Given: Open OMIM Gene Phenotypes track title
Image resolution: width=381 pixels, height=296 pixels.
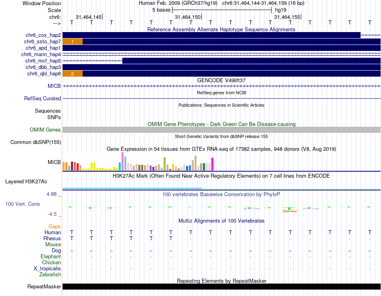Looking at the screenshot, I should tap(221, 124).
